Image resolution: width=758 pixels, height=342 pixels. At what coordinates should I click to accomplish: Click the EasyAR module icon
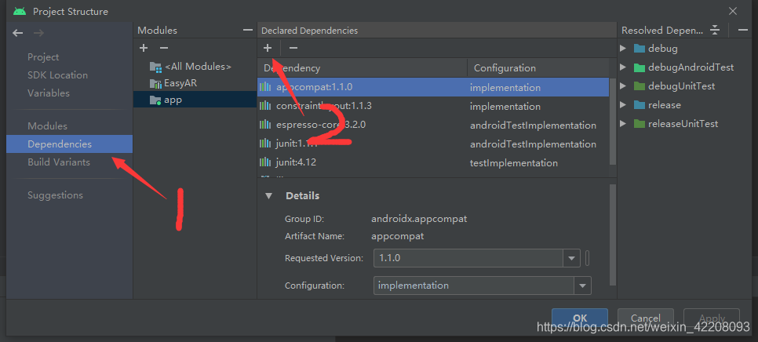coord(155,84)
